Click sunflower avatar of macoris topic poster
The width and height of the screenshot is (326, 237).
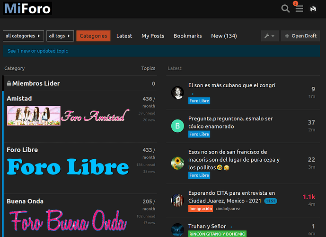coord(177,164)
